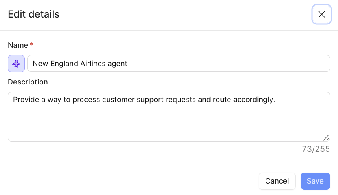
Task: Click the "Edit details" dialog title
Action: (34, 14)
